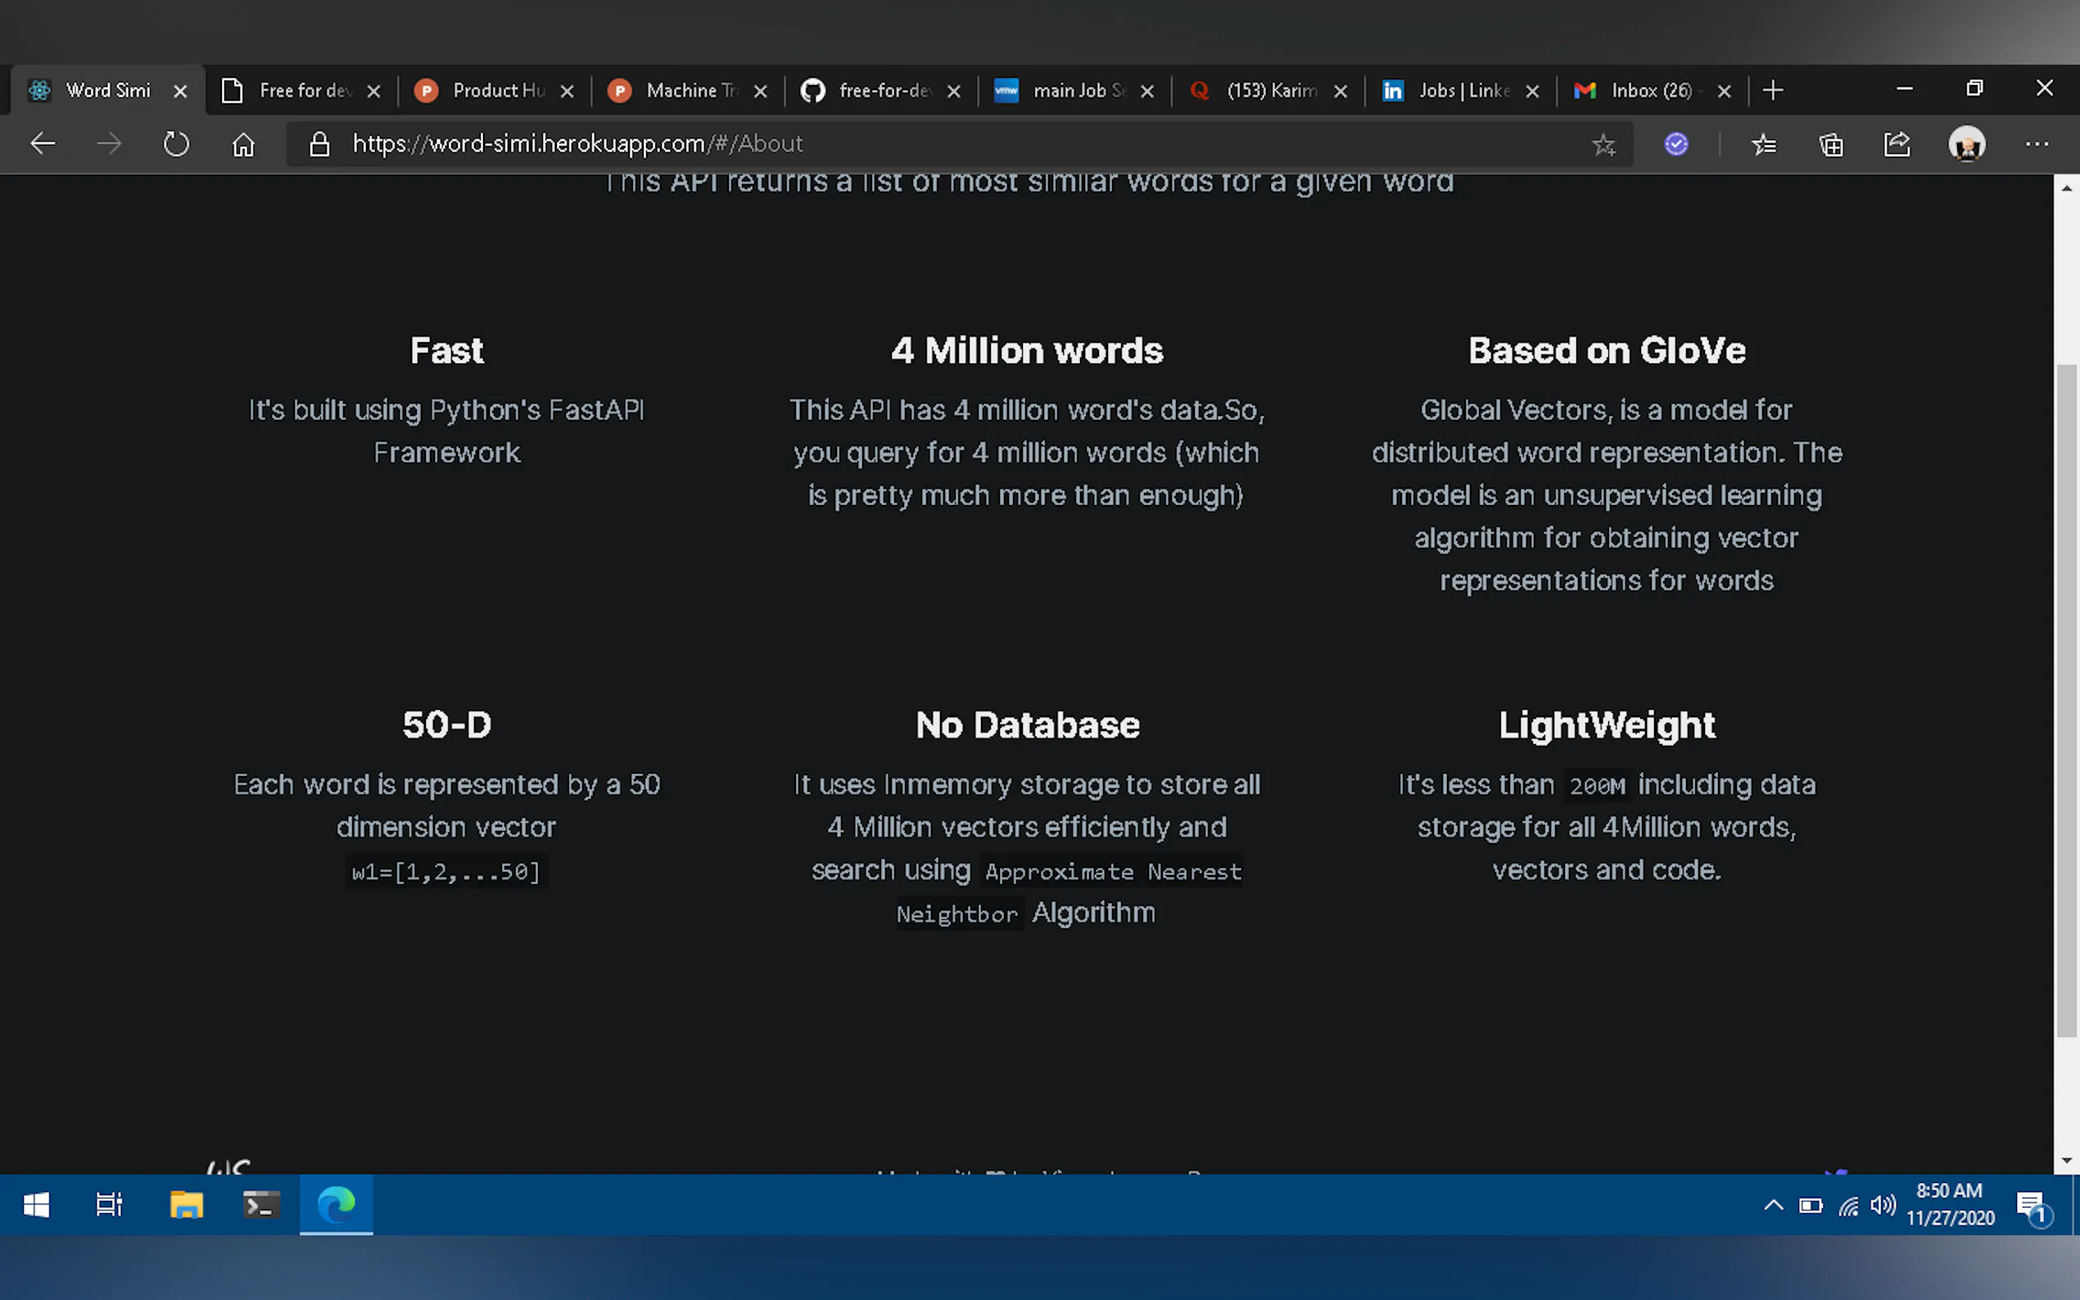Open the user profile avatar
This screenshot has width=2080, height=1300.
pos(1966,143)
